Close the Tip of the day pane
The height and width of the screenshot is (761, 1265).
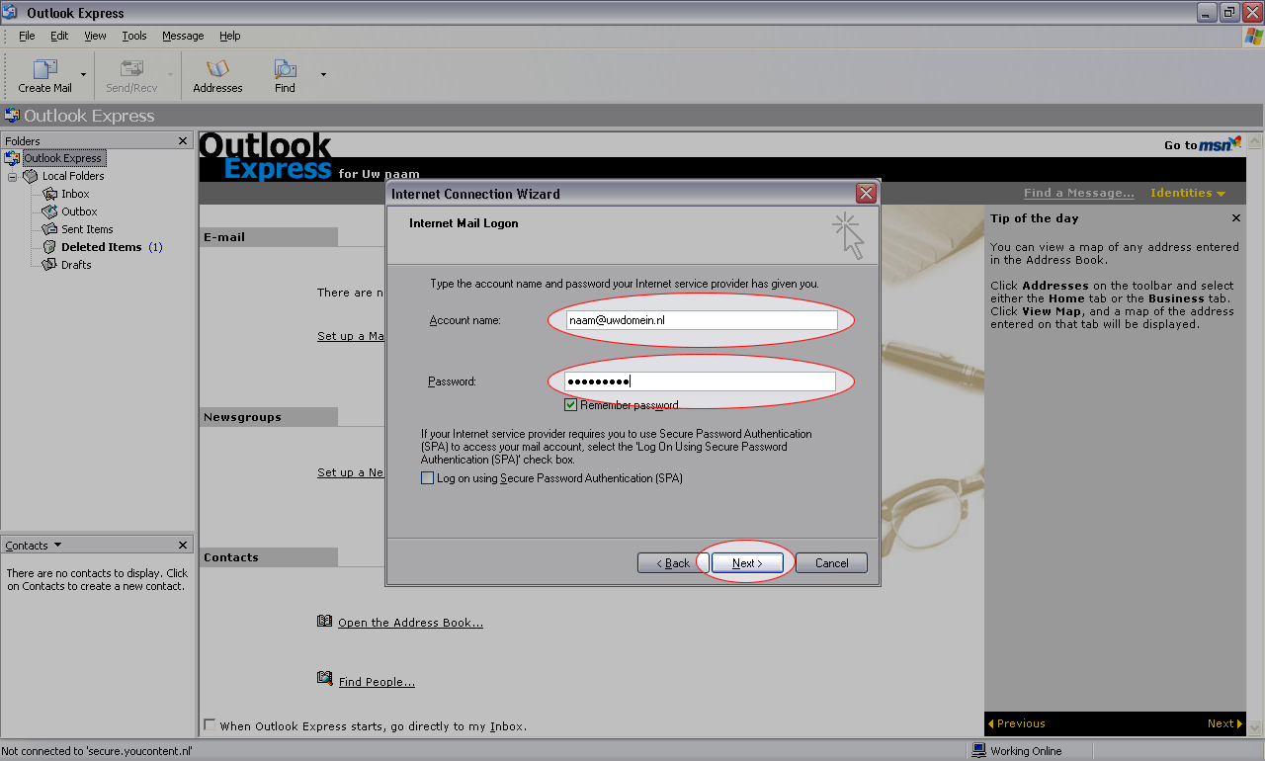point(1235,218)
